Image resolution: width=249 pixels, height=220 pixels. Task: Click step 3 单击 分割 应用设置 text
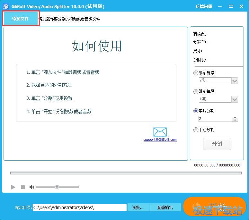49,98
